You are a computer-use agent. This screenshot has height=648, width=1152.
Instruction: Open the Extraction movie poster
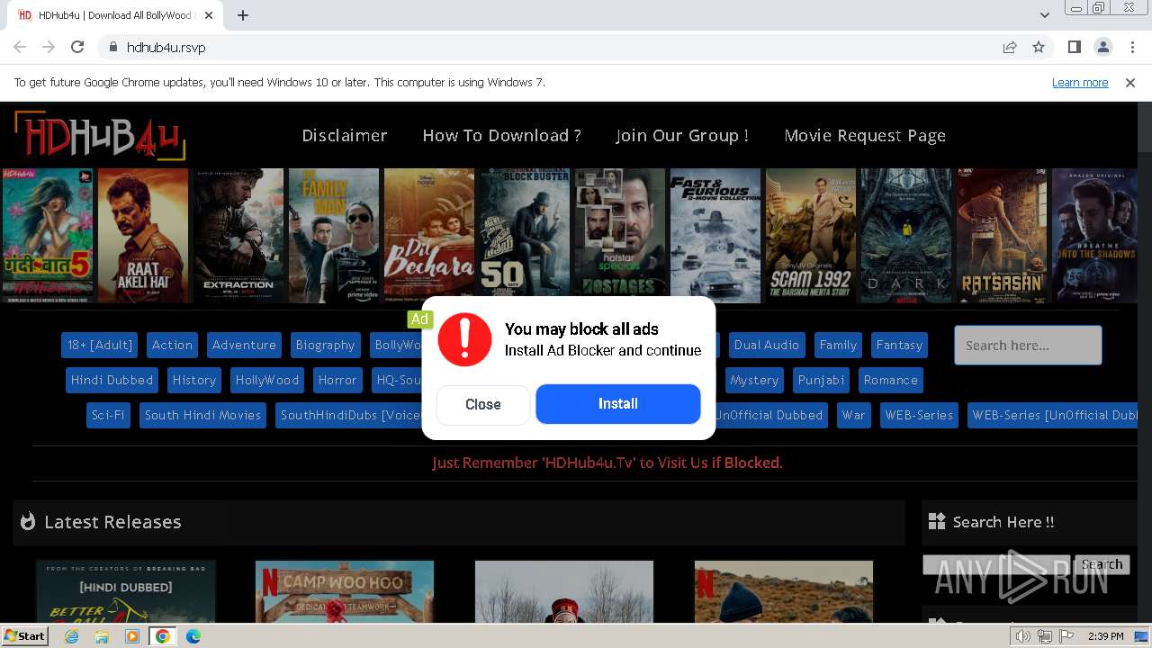click(x=238, y=236)
